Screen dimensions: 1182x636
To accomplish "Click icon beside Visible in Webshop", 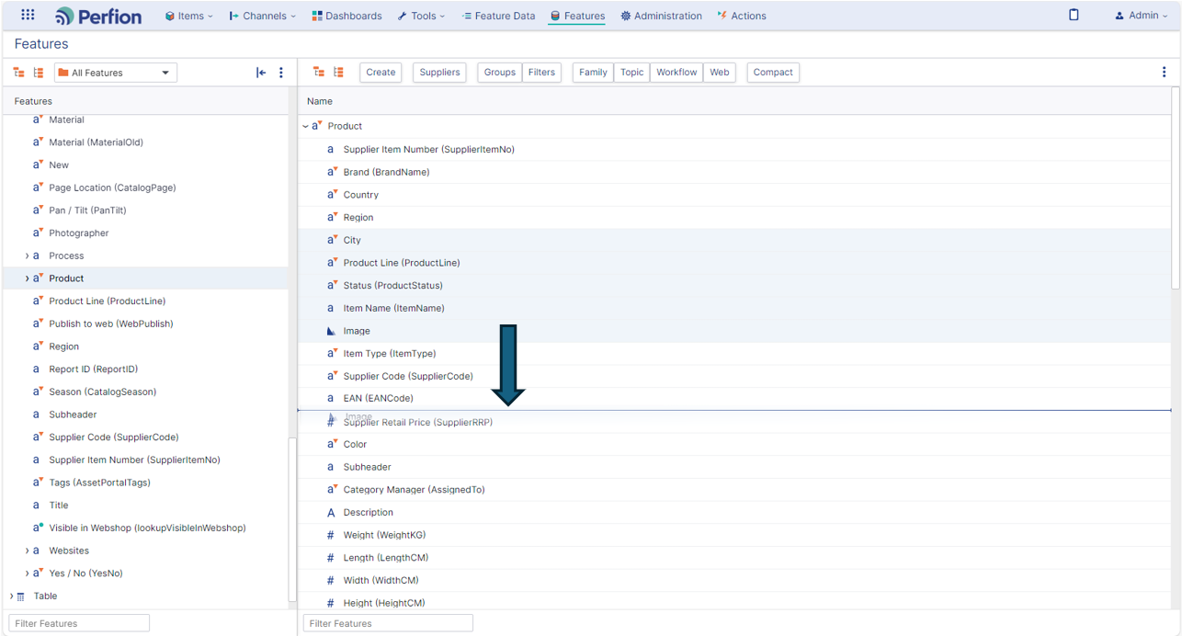I will click(x=38, y=528).
